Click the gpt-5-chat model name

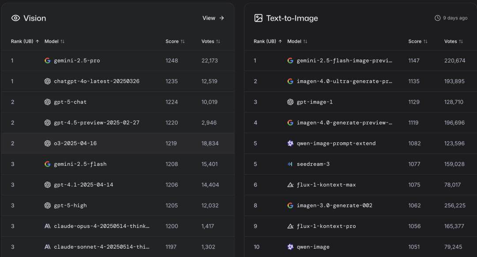coord(70,102)
